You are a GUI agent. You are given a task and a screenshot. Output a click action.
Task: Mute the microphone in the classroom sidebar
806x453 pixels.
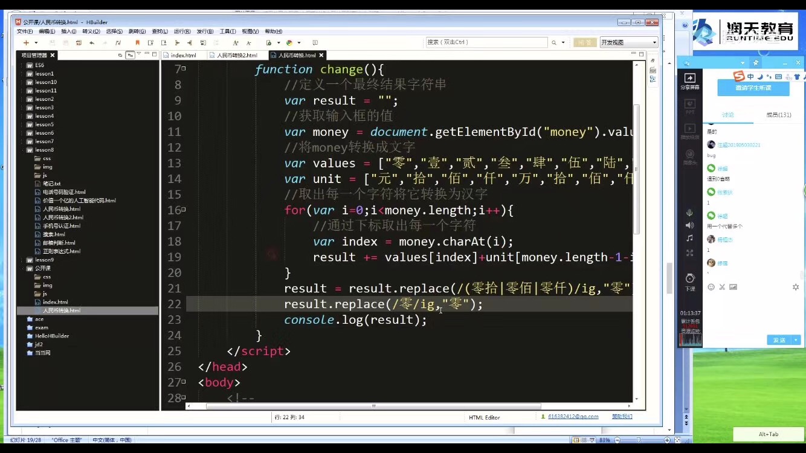[689, 213]
